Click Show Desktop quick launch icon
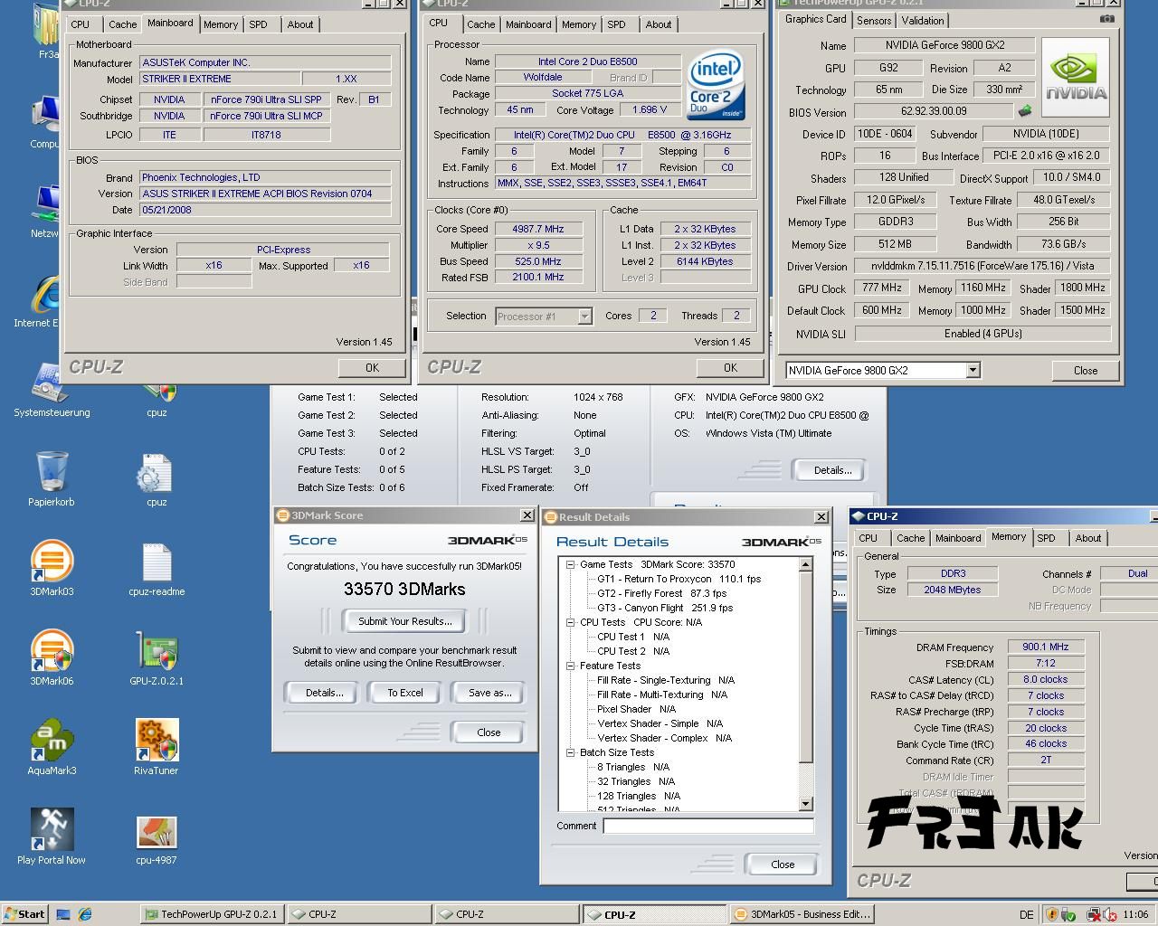1158x926 pixels. 63,914
